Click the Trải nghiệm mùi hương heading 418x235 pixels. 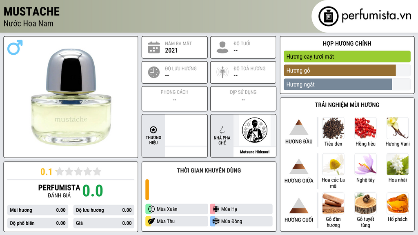click(347, 105)
